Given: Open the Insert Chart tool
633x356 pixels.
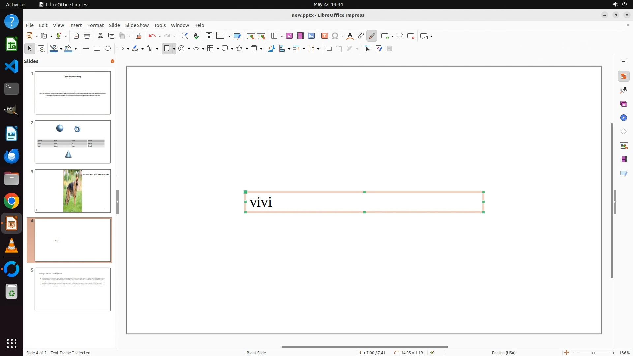Looking at the screenshot, I should [x=311, y=36].
